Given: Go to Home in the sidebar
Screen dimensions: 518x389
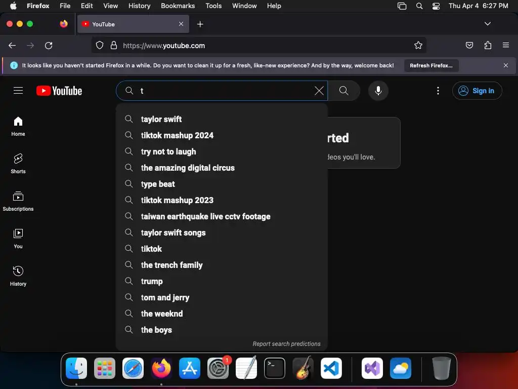Looking at the screenshot, I should pos(18,127).
